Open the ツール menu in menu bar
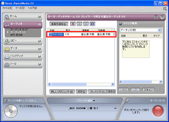169x122 pixels. (20, 8)
